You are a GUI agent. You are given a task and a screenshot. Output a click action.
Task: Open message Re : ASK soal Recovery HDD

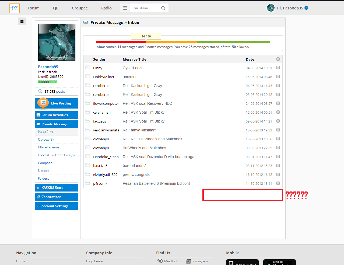148,103
